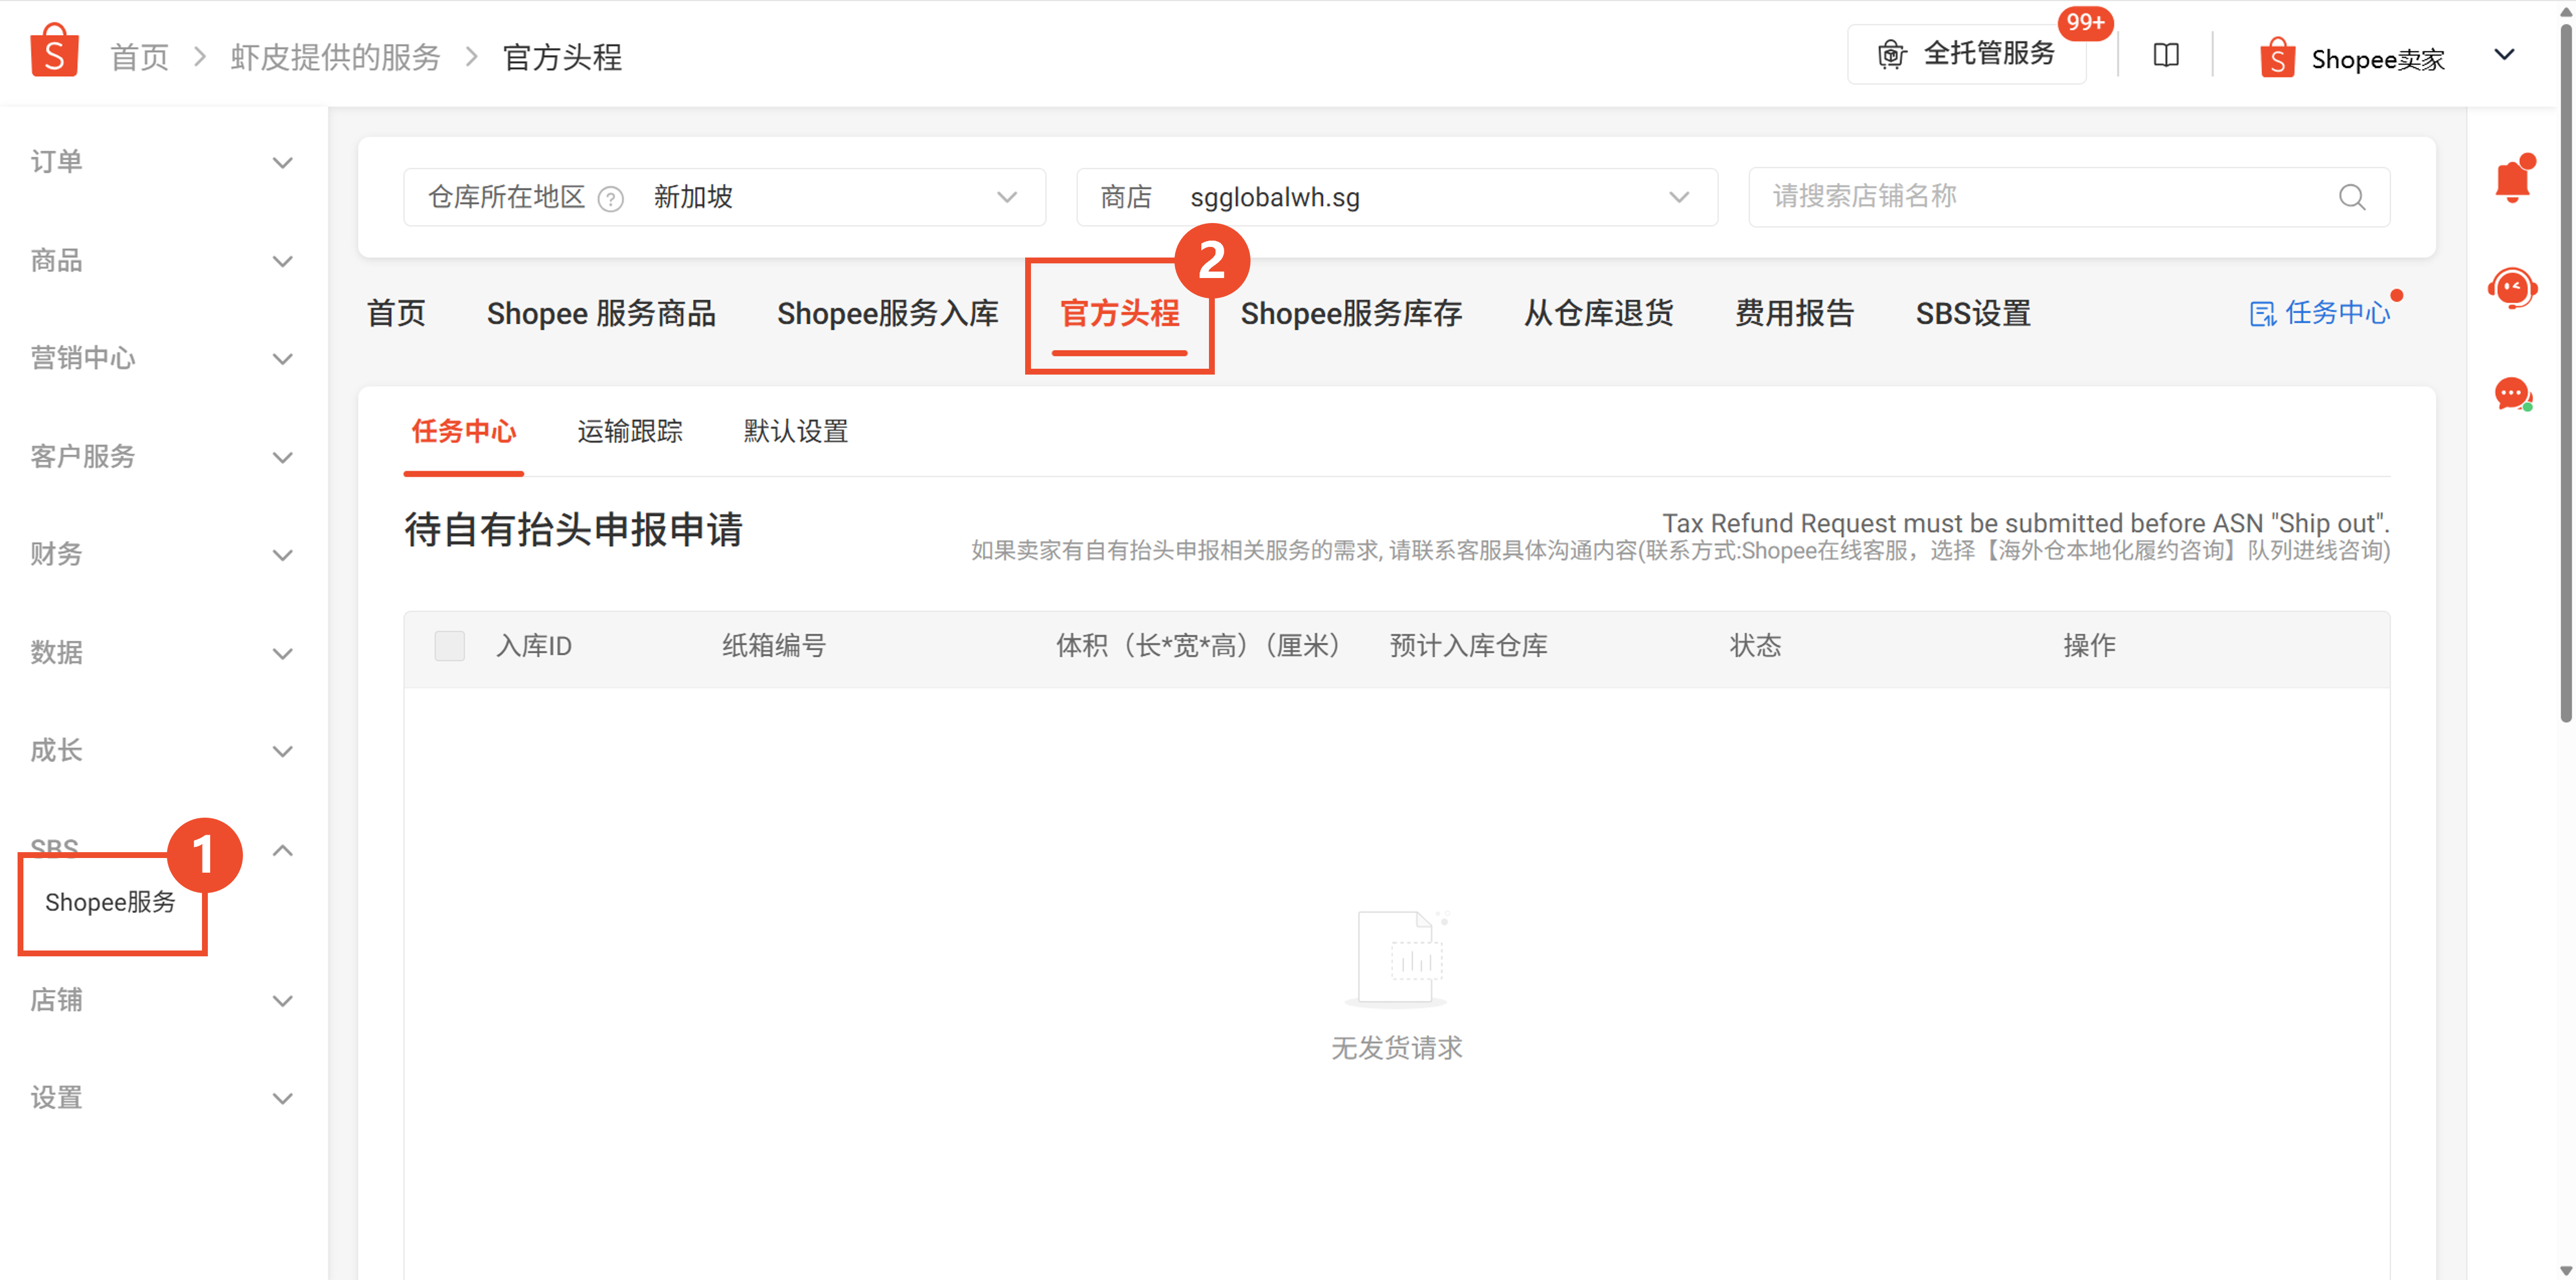
Task: Open the 仓库所在地区 dropdown showing 新加坡
Action: click(x=724, y=197)
